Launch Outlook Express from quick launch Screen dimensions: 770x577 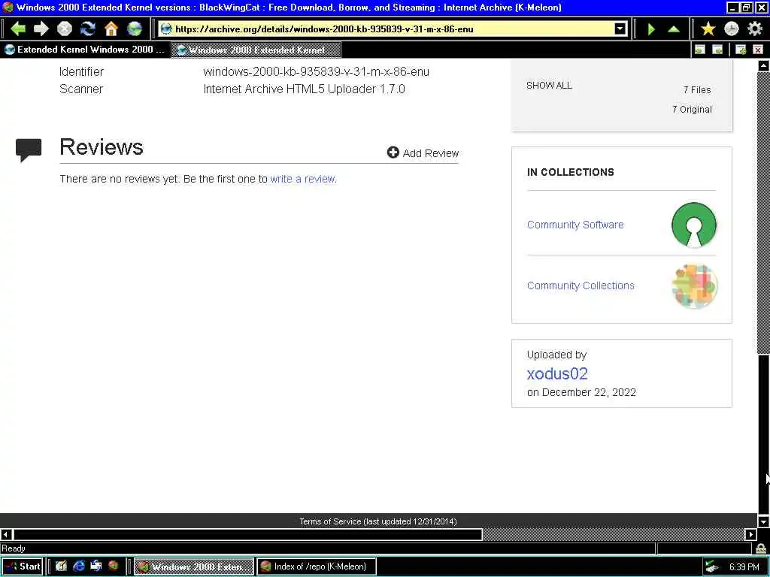click(x=95, y=566)
